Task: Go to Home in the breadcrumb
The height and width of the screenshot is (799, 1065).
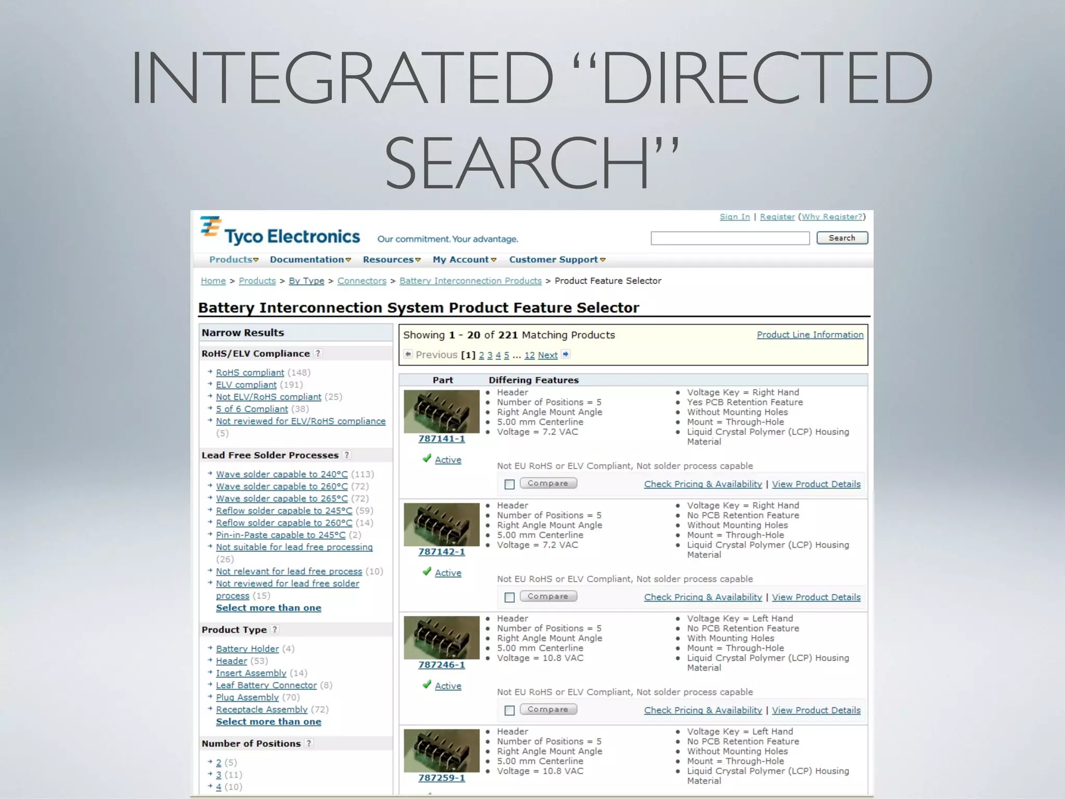Action: (213, 281)
